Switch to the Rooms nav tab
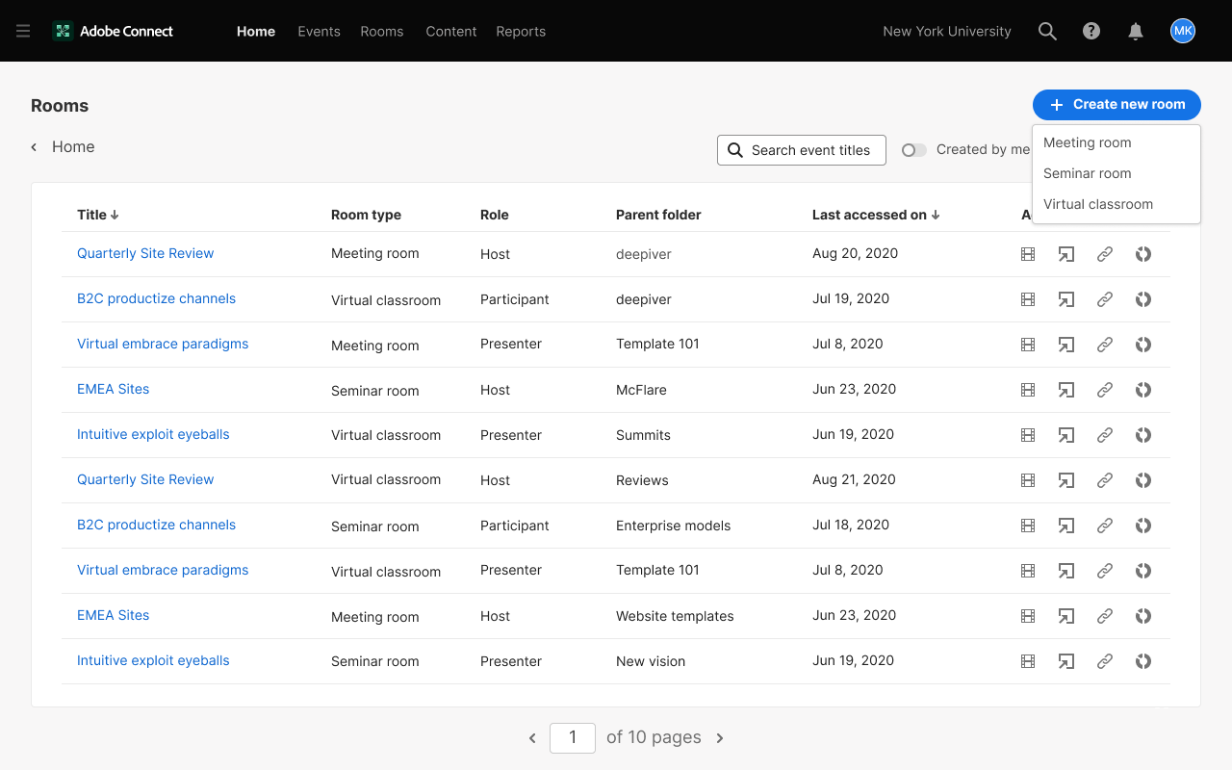The image size is (1232, 770). pyautogui.click(x=382, y=31)
